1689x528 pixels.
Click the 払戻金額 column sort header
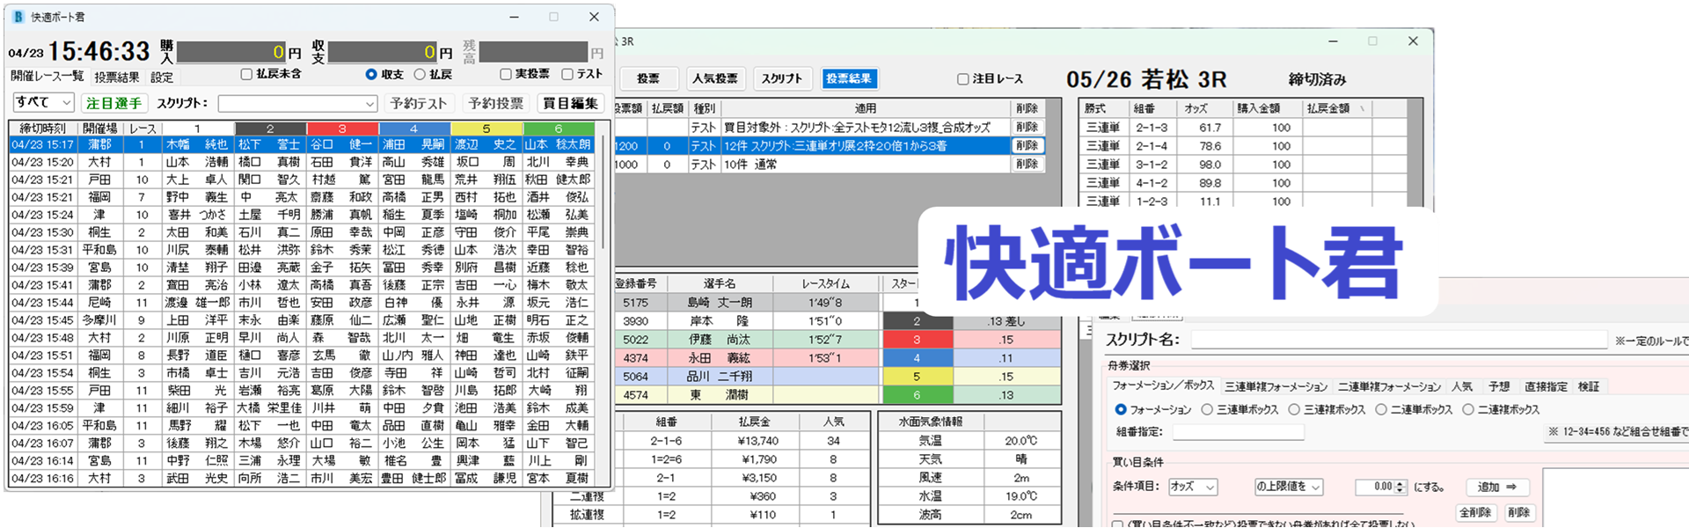[1334, 108]
